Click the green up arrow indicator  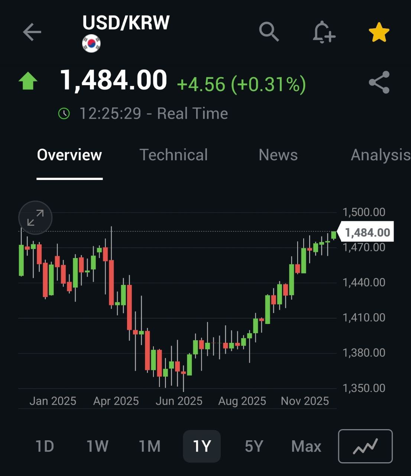click(x=28, y=81)
